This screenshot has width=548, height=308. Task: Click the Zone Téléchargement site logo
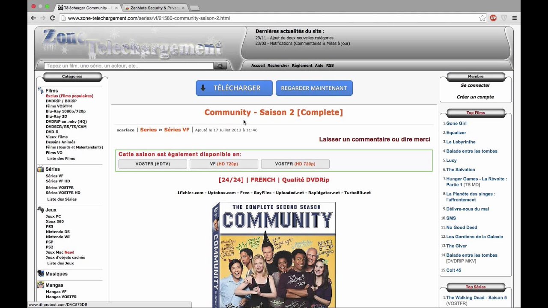pos(133,44)
